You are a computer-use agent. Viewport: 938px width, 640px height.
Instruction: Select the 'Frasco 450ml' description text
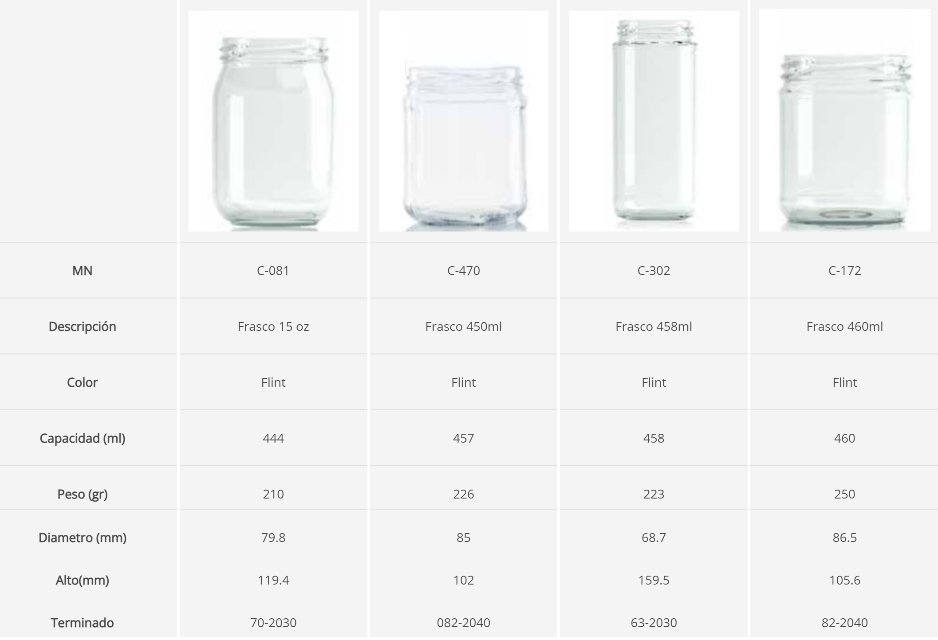(x=463, y=326)
